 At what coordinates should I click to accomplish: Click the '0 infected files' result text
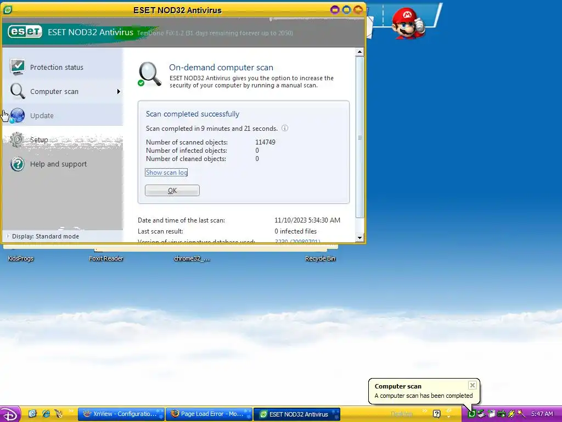295,231
